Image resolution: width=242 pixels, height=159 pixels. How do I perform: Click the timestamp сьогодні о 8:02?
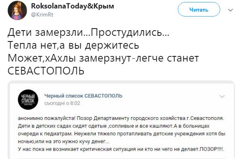tap(62, 103)
